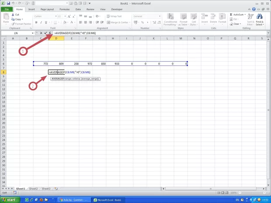
Task: Click the Decrease Decimal icon
Action: click(159, 22)
